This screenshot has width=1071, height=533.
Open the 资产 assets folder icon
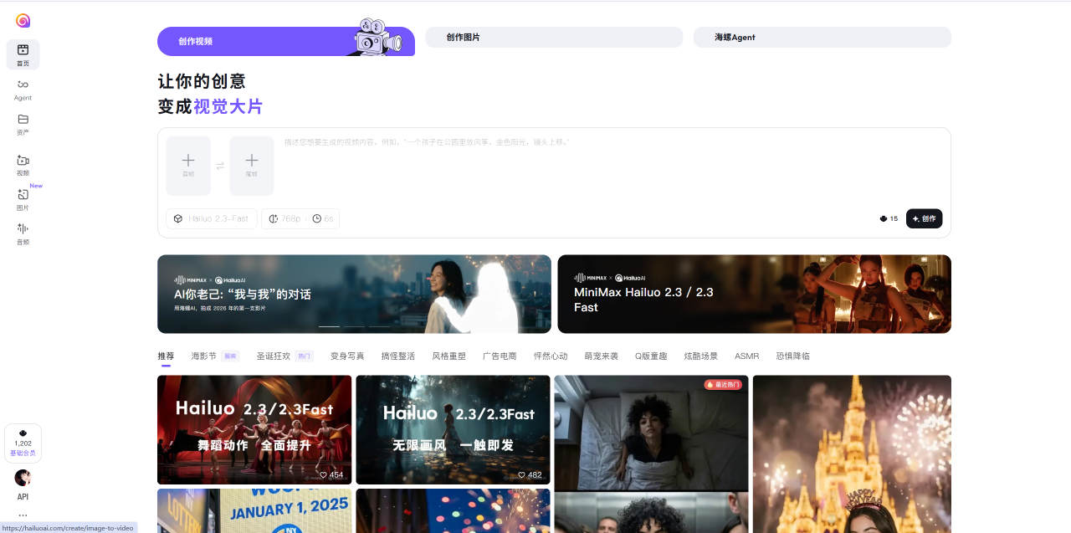23,119
